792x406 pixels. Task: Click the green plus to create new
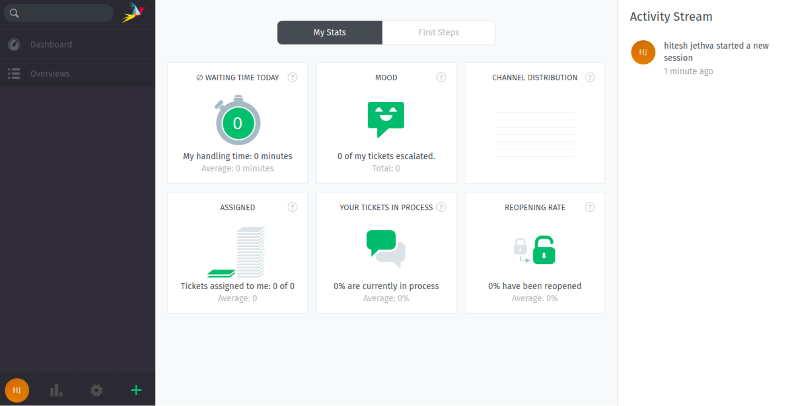pyautogui.click(x=136, y=390)
